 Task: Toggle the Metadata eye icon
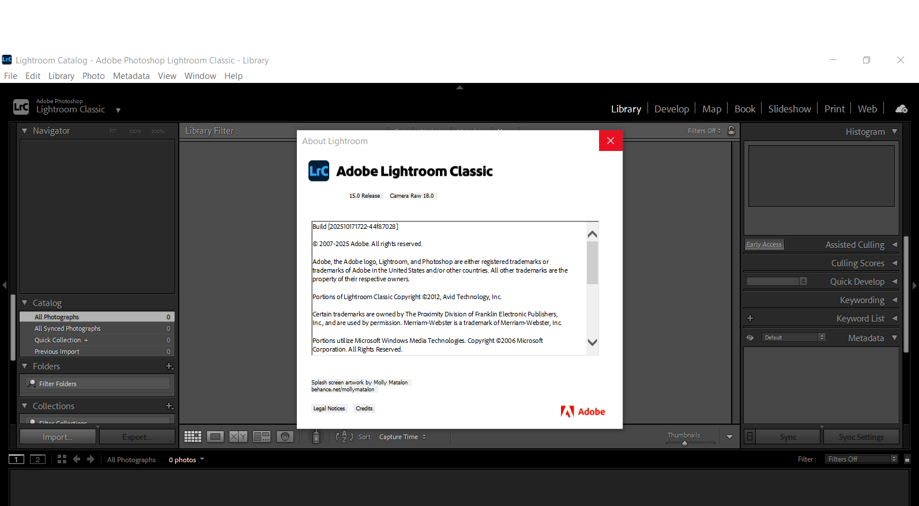(x=750, y=338)
